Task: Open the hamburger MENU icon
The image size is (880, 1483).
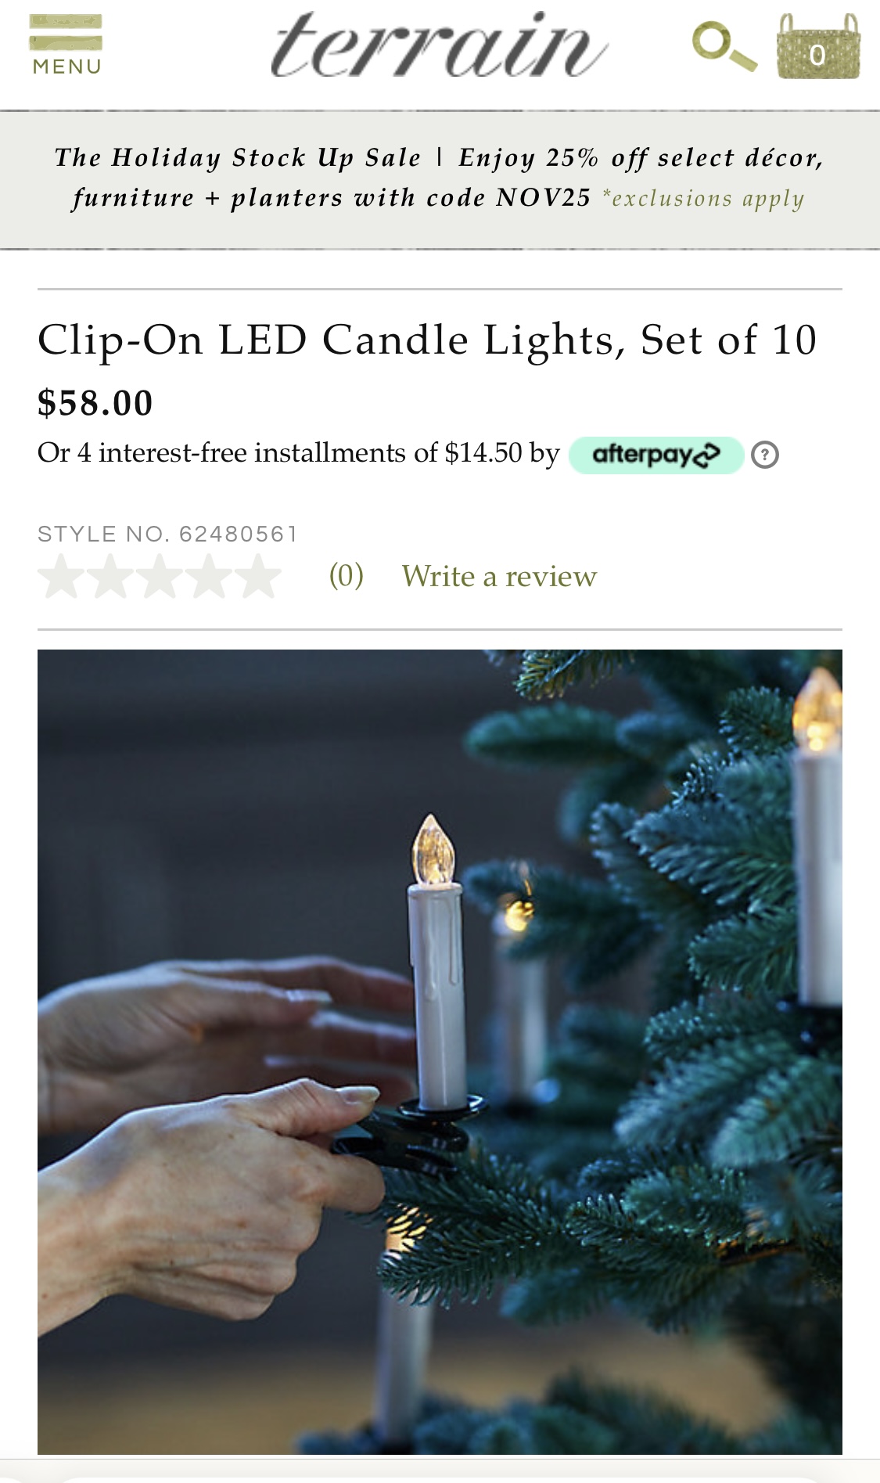Action: tap(66, 44)
